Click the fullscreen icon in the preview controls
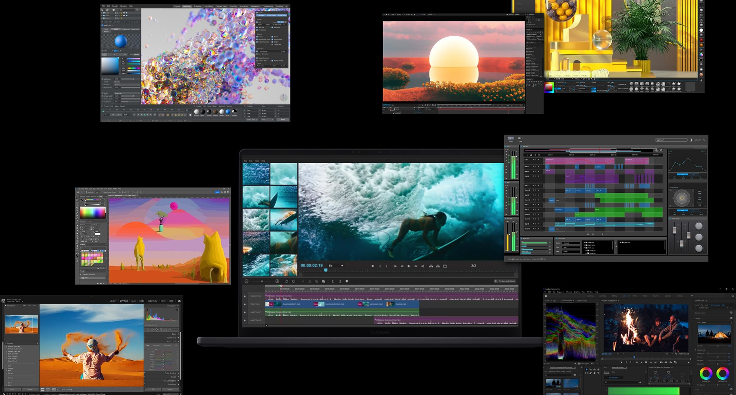Image resolution: width=736 pixels, height=395 pixels. point(445,266)
